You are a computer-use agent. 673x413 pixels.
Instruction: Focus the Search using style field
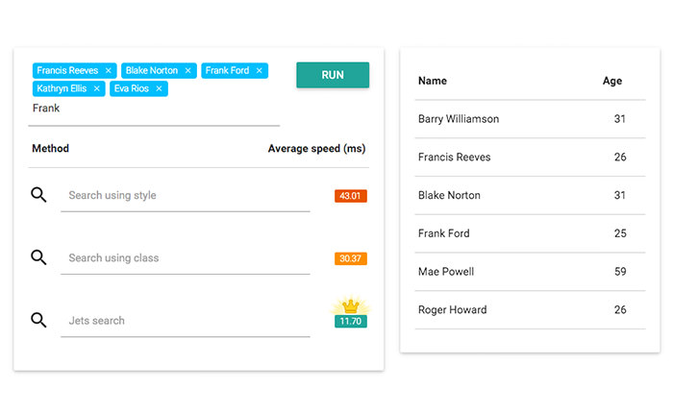[185, 196]
